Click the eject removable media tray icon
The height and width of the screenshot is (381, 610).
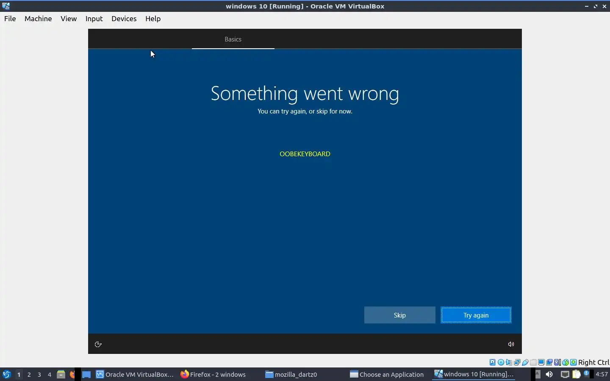pyautogui.click(x=538, y=374)
